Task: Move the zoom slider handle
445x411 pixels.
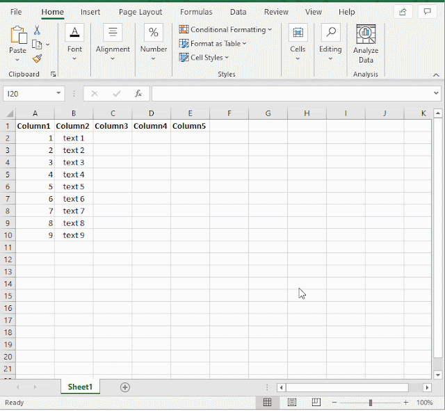Action: (x=371, y=403)
